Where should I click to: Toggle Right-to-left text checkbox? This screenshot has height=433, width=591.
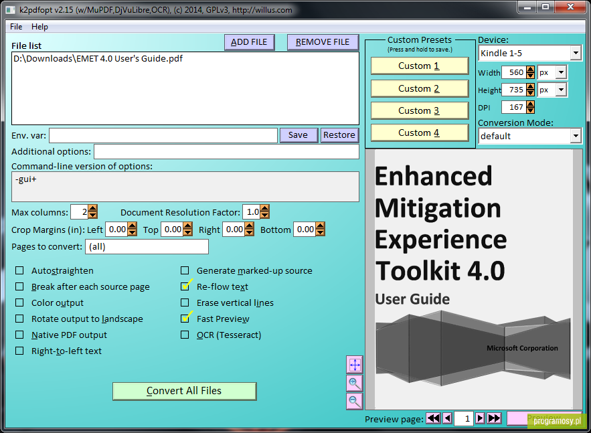point(19,351)
